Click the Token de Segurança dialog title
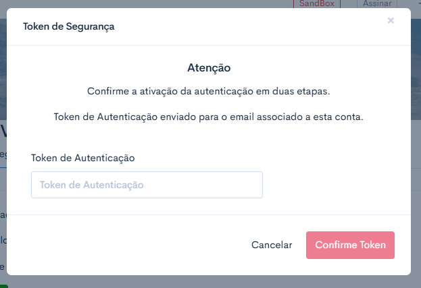Image resolution: width=421 pixels, height=288 pixels. point(69,26)
